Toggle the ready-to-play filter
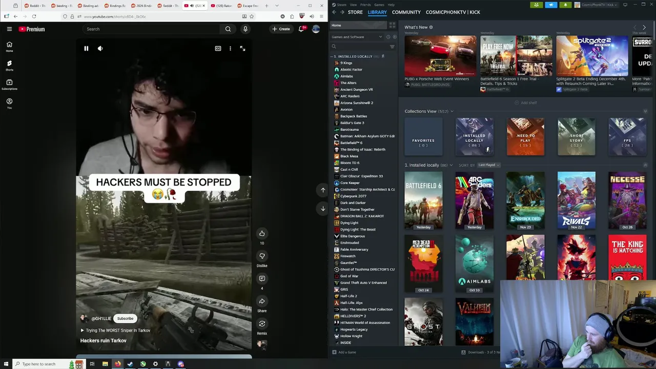Viewport: 656px width, 369px height. click(x=394, y=37)
